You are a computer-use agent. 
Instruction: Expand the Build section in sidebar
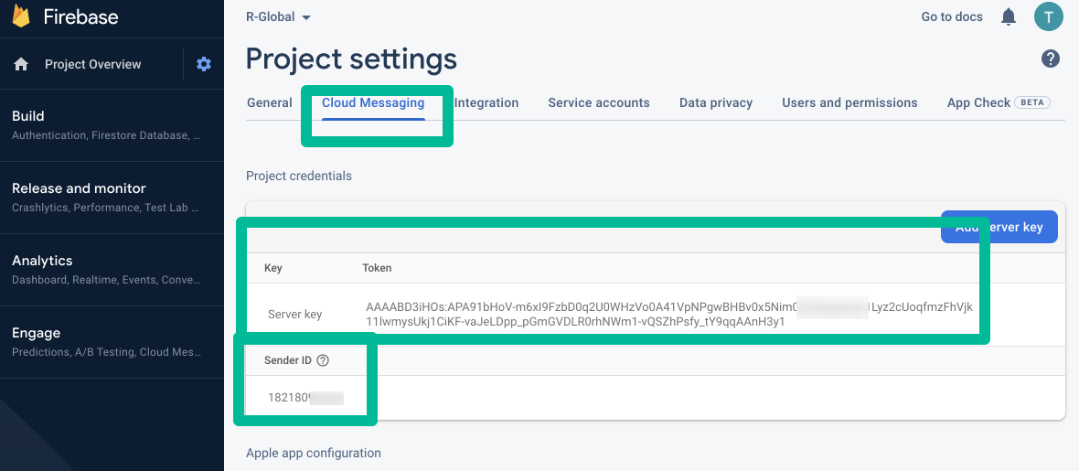[112, 125]
